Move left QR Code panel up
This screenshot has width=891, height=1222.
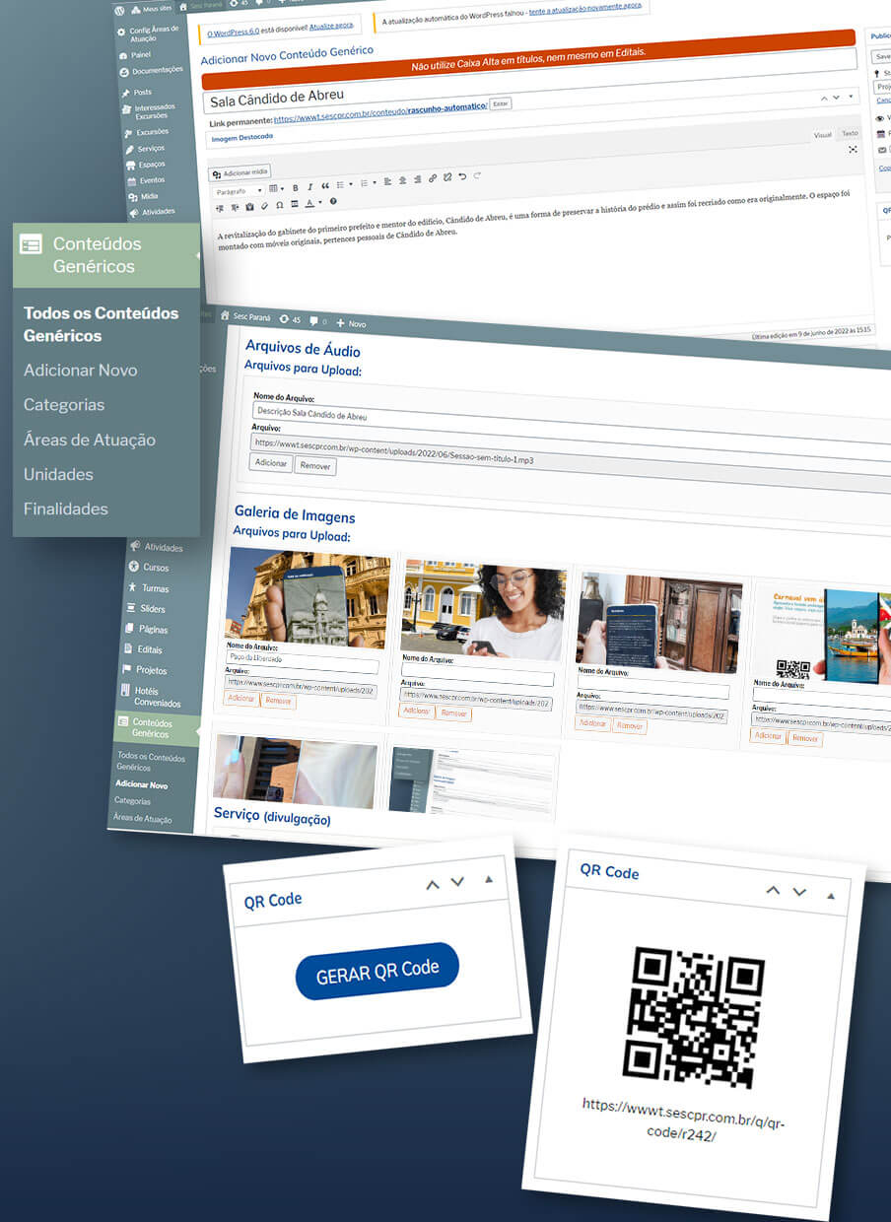(x=432, y=885)
